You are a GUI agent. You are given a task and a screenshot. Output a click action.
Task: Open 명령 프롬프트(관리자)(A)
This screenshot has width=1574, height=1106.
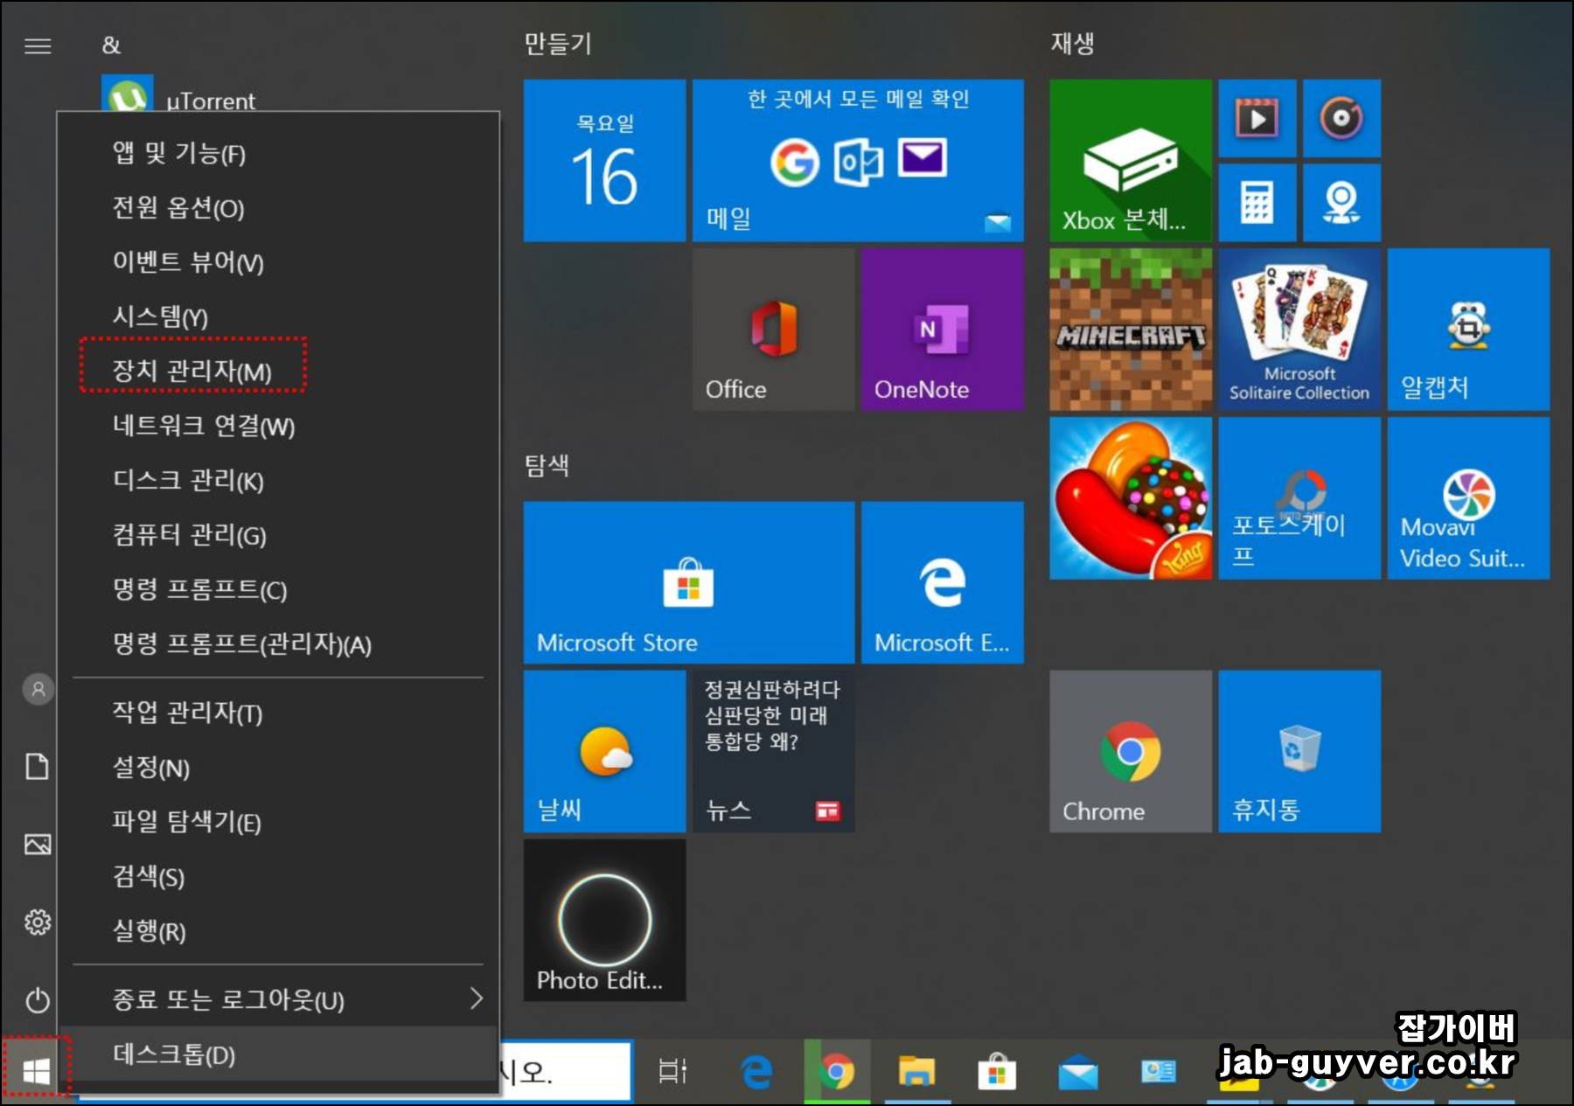278,644
